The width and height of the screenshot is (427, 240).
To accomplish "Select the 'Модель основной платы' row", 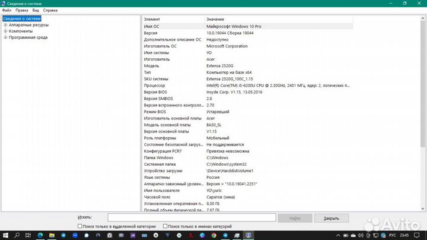I will click(x=247, y=125).
